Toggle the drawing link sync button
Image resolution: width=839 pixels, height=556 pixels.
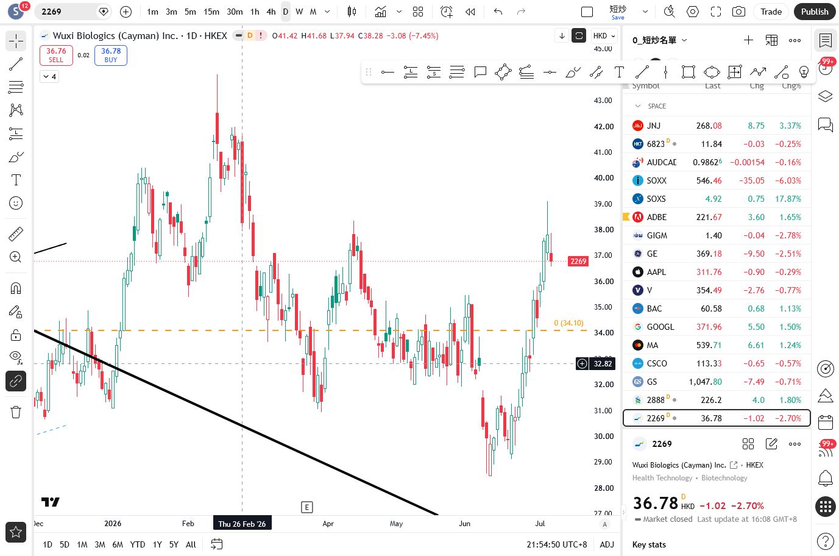coord(16,381)
